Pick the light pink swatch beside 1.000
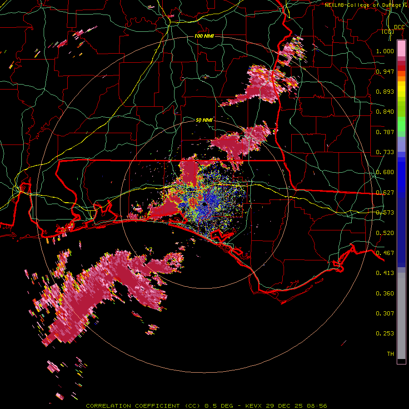The width and height of the screenshot is (409, 409). coord(401,49)
